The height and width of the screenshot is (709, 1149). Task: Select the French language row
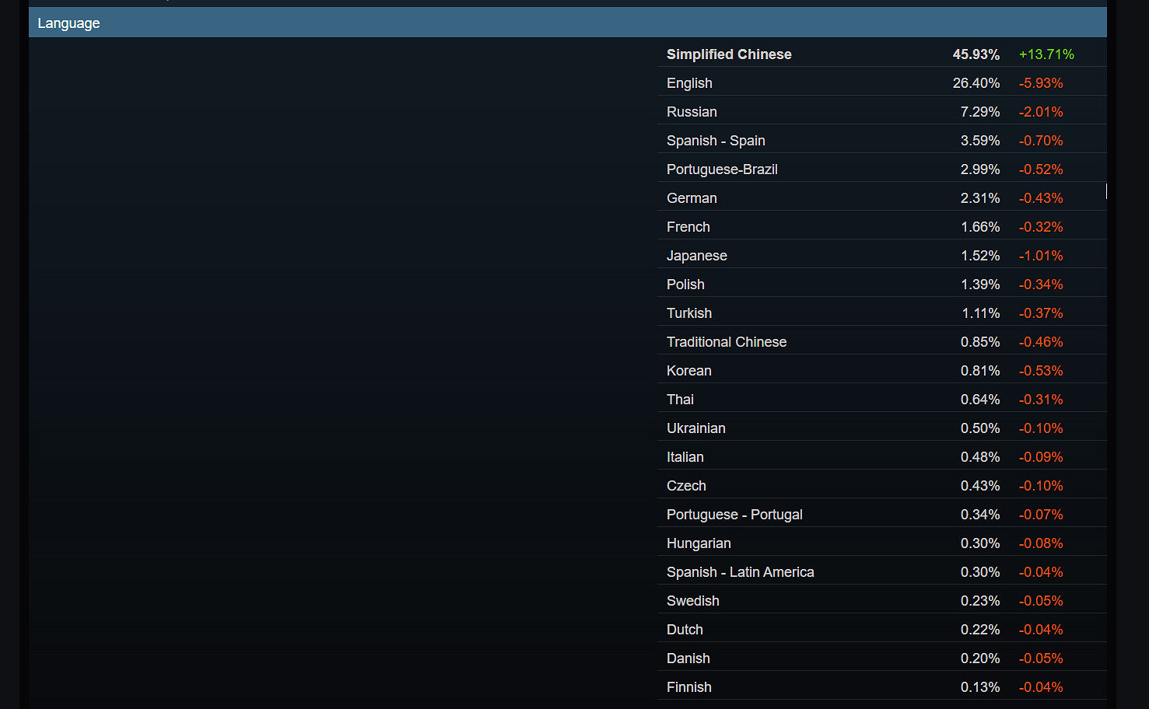pyautogui.click(x=688, y=227)
